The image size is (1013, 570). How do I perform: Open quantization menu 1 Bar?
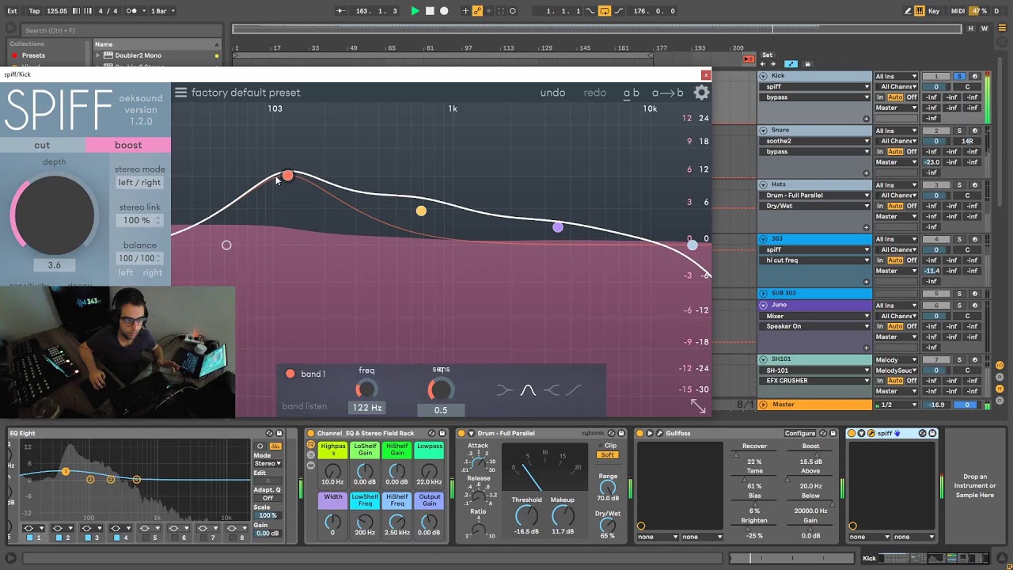[162, 11]
